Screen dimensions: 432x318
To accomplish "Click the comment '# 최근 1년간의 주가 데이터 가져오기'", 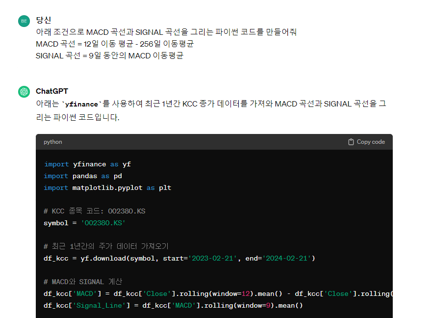I will tap(106, 246).
